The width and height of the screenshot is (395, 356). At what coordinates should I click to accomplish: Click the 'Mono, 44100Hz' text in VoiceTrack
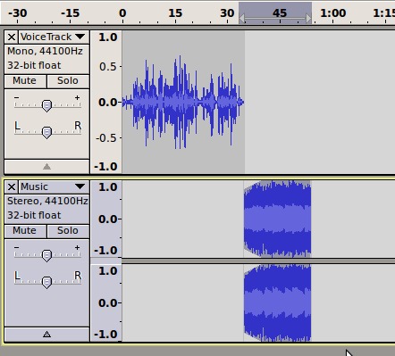(x=45, y=52)
